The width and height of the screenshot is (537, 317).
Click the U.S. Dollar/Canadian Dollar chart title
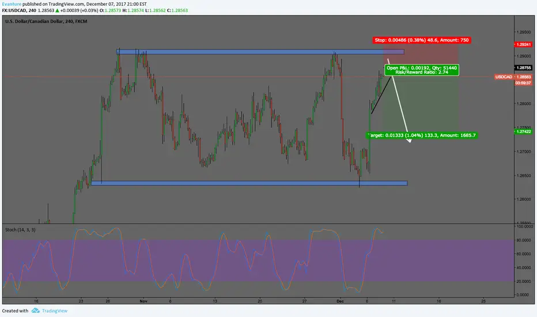coord(46,21)
